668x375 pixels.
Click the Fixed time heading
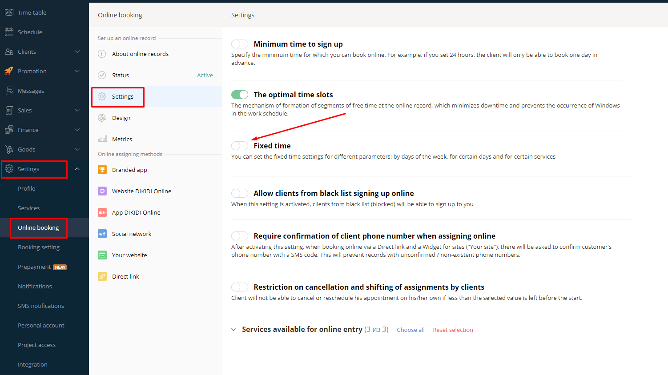click(x=272, y=146)
